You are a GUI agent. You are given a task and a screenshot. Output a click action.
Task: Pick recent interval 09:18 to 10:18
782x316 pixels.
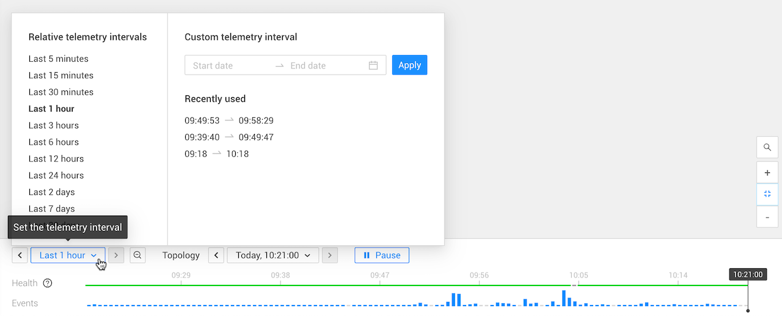point(217,154)
